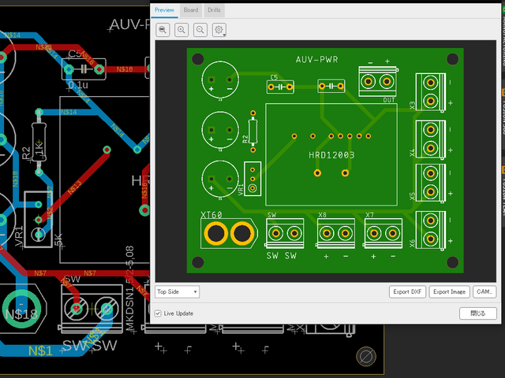Switch to the Board tab
Image resolution: width=505 pixels, height=378 pixels.
tap(191, 10)
